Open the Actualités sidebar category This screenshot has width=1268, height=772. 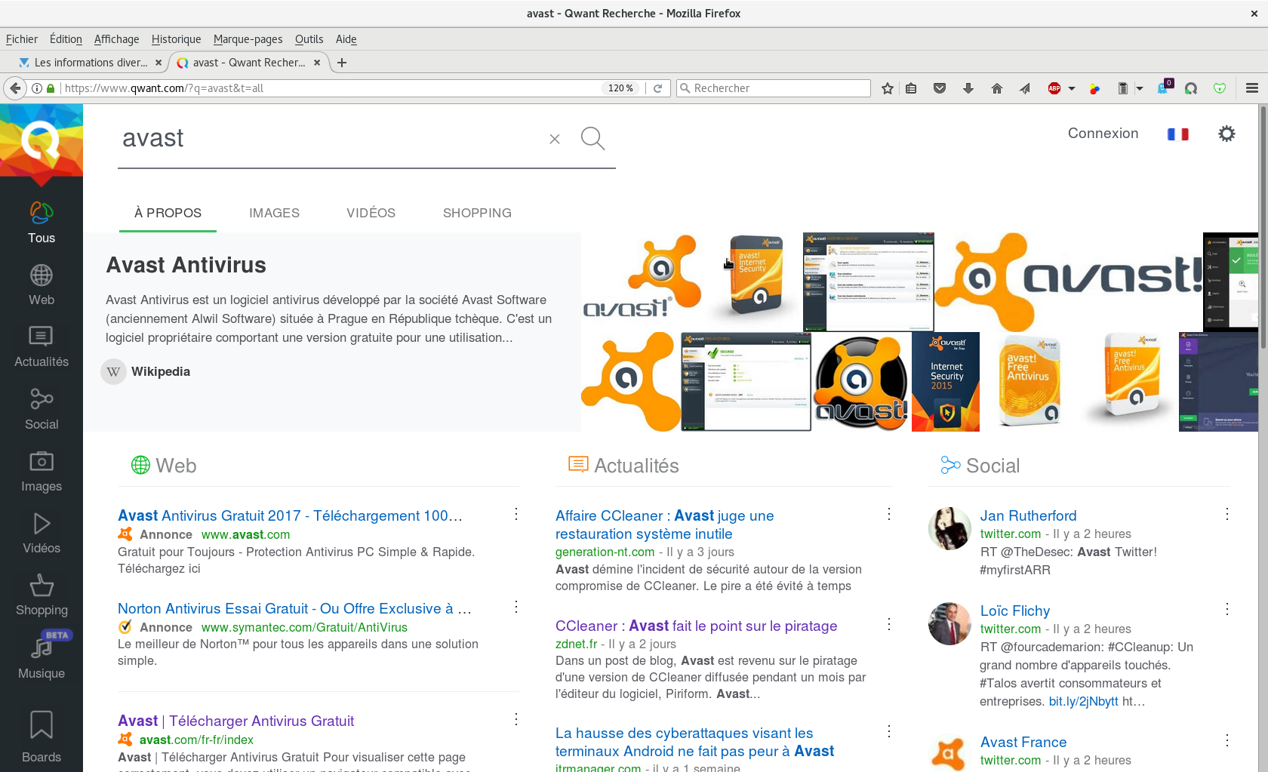click(42, 346)
